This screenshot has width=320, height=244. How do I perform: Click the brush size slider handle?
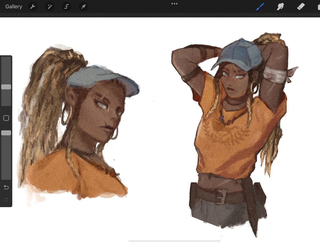pyautogui.click(x=6, y=87)
